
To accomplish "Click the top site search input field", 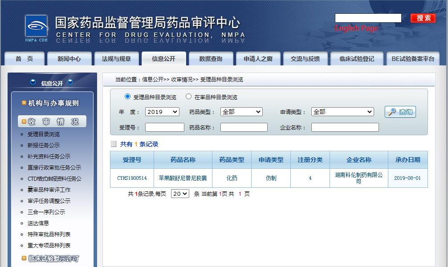I will (x=368, y=18).
